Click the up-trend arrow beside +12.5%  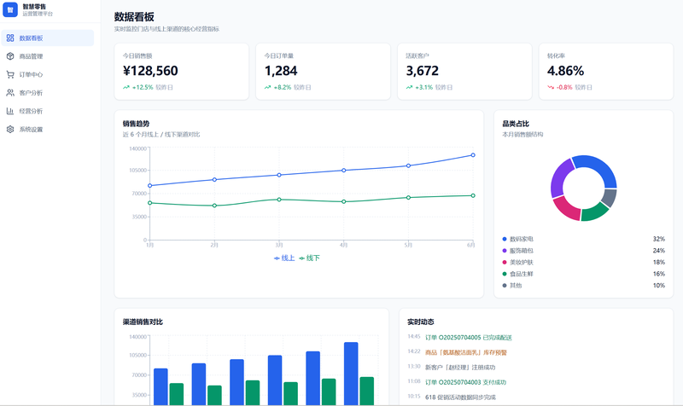126,88
